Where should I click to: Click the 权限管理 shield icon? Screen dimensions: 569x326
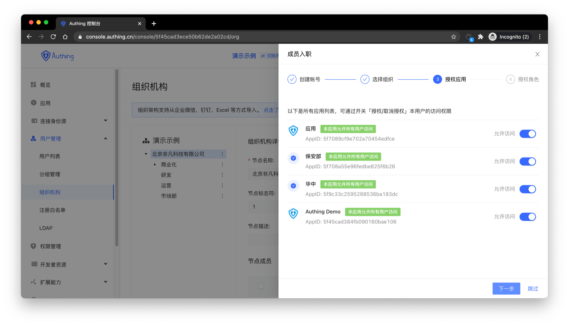pyautogui.click(x=33, y=246)
